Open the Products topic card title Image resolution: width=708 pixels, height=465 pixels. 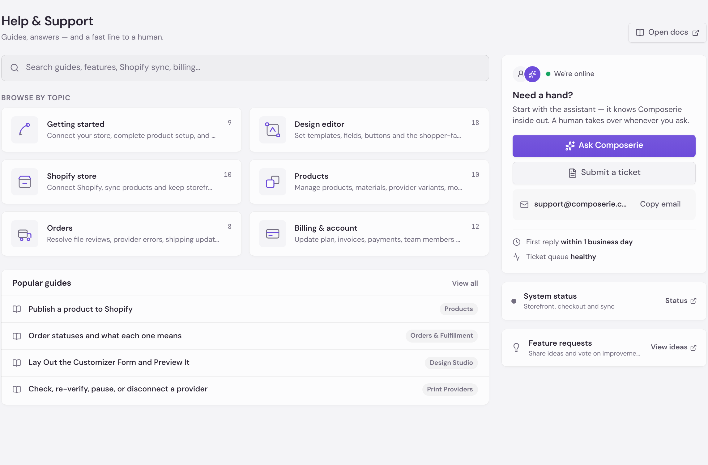(311, 176)
